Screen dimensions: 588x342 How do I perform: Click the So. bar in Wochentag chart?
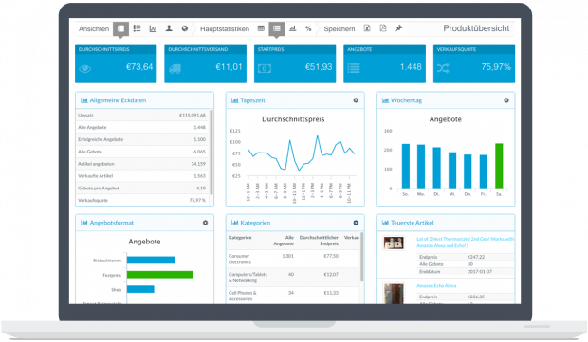click(405, 166)
